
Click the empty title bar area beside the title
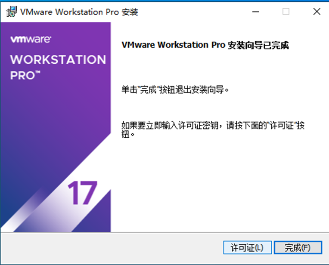coord(193,12)
